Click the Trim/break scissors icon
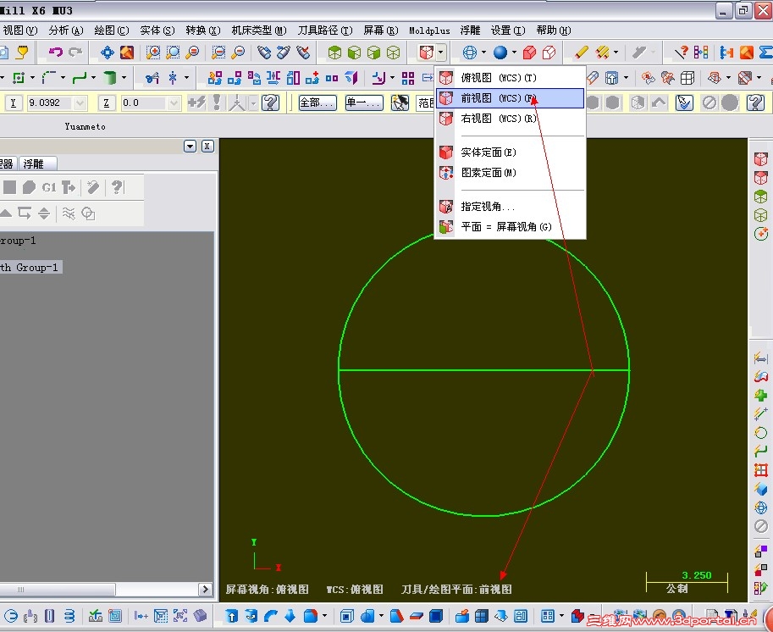The height and width of the screenshot is (632, 773). [x=152, y=77]
